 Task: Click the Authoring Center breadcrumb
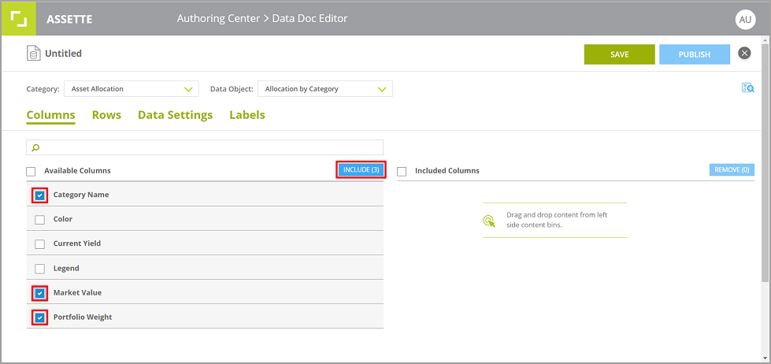click(218, 19)
